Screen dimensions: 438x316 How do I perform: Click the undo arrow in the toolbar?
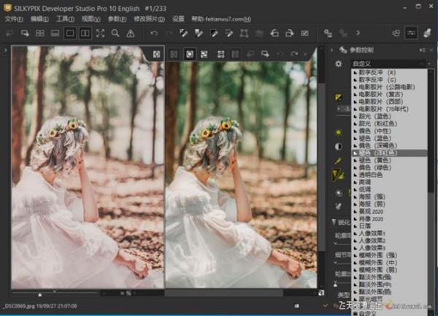(153, 34)
